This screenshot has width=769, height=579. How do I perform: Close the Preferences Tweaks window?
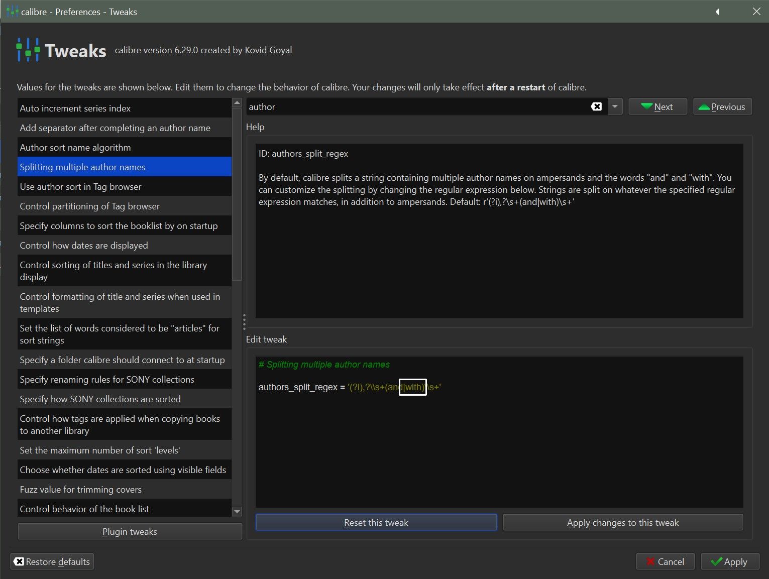point(756,12)
